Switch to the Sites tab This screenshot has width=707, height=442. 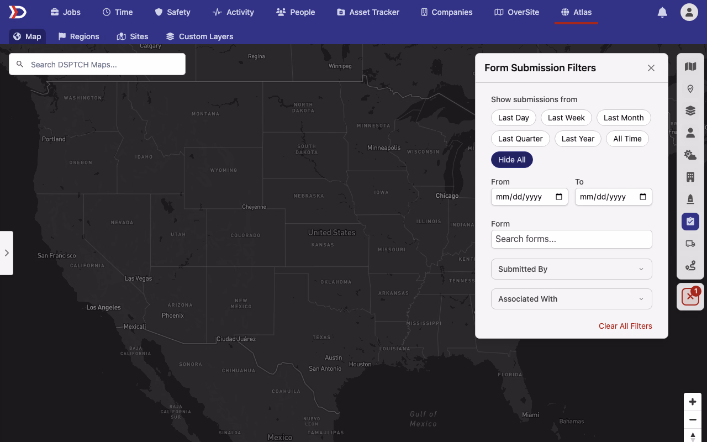133,36
